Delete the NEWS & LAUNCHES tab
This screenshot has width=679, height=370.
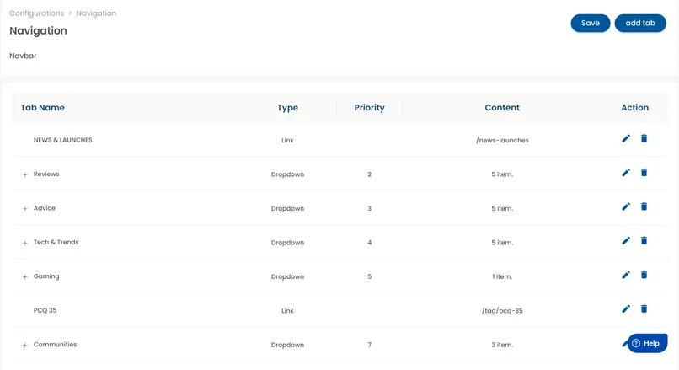[x=644, y=138]
